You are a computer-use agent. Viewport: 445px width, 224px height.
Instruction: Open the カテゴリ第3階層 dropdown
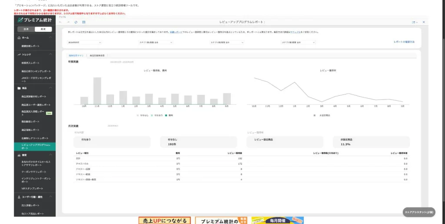[298, 42]
